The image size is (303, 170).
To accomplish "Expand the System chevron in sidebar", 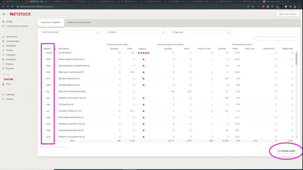I will (x=29, y=99).
